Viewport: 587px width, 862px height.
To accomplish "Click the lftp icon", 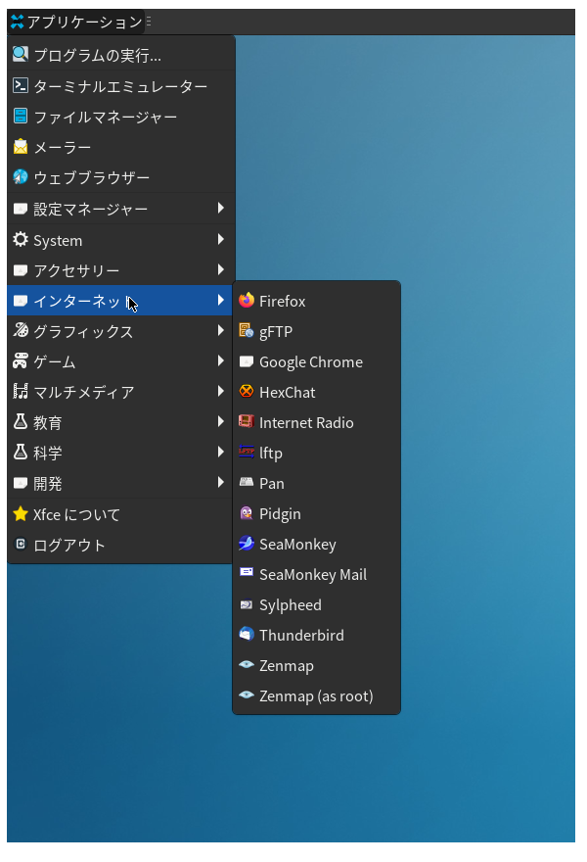I will pos(247,452).
